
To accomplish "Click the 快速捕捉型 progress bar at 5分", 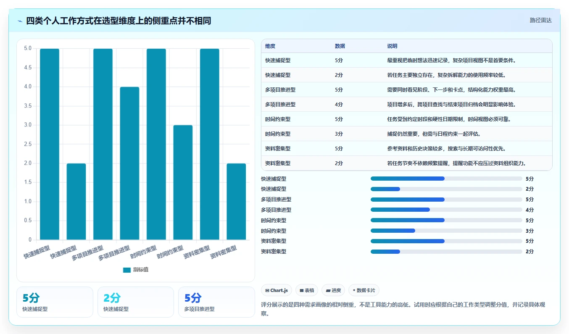I will point(446,179).
